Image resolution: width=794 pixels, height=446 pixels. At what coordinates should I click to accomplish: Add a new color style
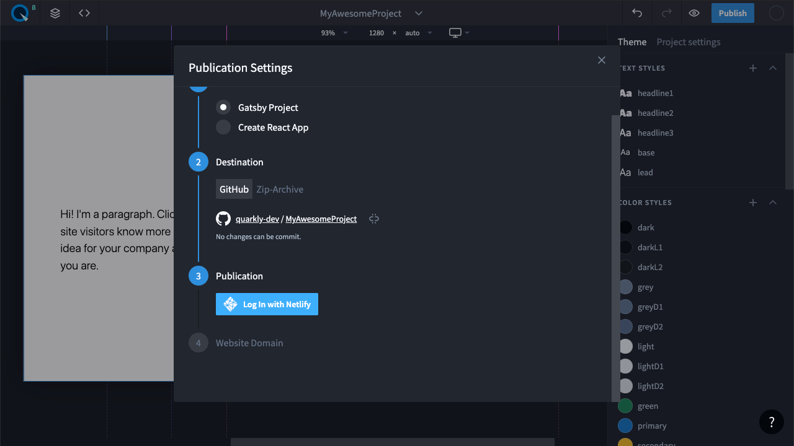pos(752,203)
